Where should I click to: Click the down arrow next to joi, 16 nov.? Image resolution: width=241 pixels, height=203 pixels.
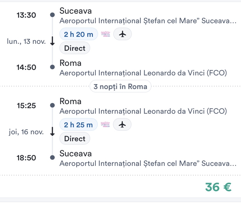(x=52, y=132)
